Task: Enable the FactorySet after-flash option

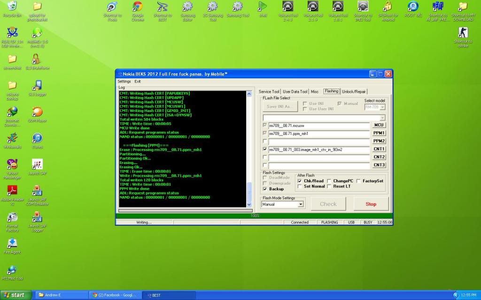Action: point(358,180)
